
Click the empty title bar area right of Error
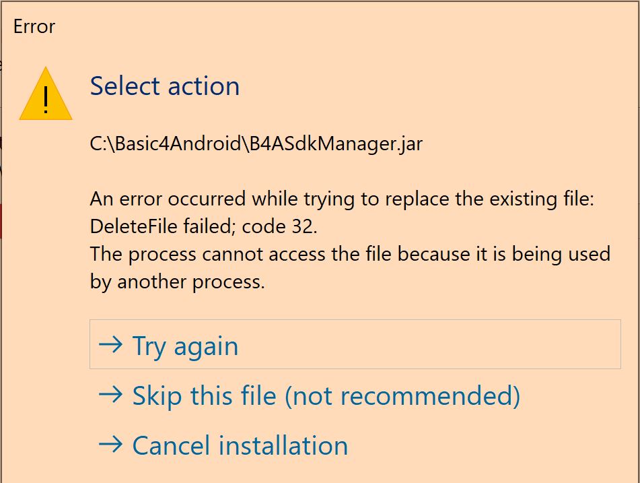tap(336, 27)
